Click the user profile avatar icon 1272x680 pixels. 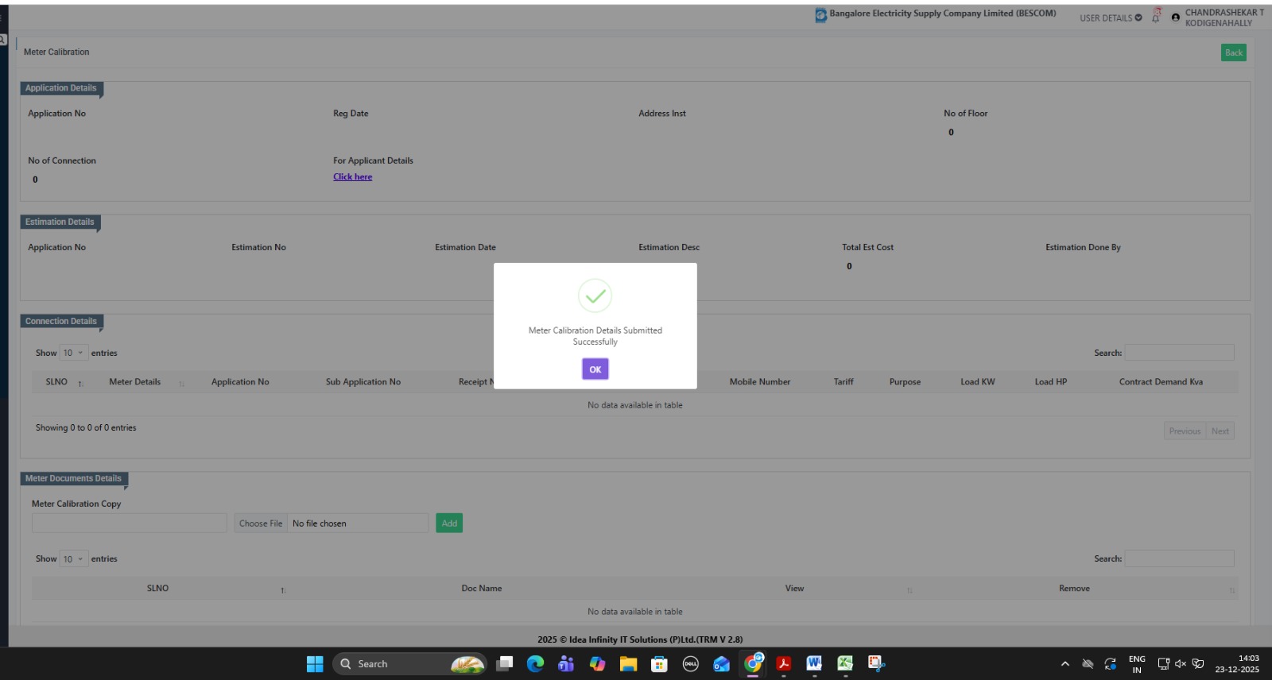point(1176,17)
